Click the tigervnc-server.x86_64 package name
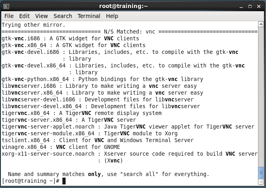The width and height of the screenshot is (266, 188). 37,120
